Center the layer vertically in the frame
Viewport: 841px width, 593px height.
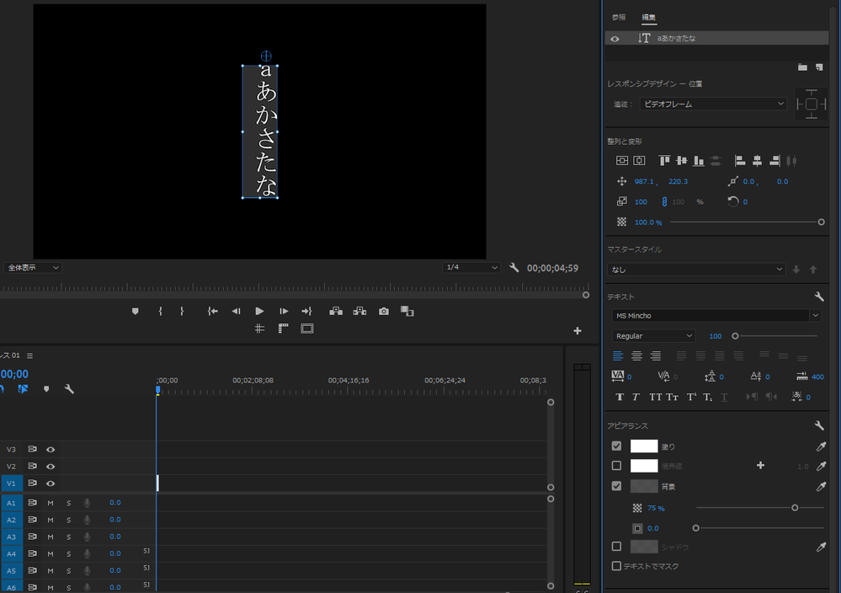point(621,160)
